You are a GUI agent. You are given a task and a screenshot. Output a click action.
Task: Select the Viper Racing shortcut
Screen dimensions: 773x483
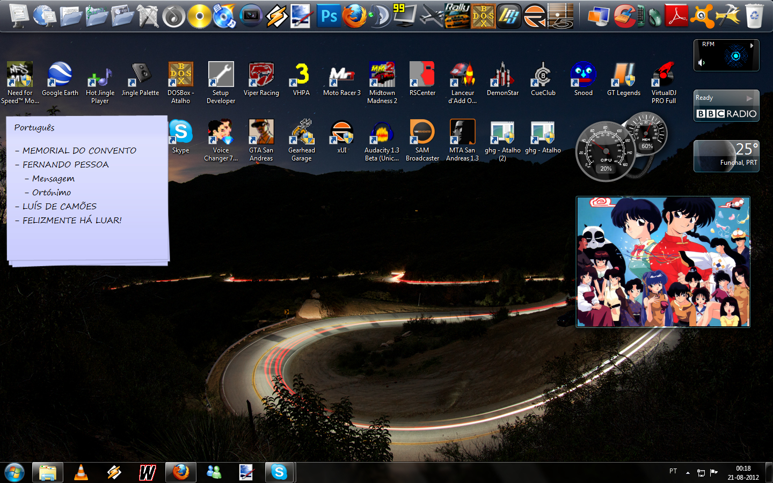[x=261, y=79]
